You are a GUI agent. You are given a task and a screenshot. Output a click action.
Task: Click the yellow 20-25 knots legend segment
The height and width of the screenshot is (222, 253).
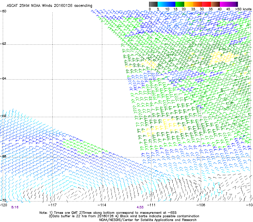click(189, 4)
